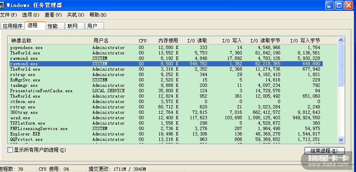Click the 35,800 K memory value
Image resolution: width=356 pixels, height=172 pixels.
click(x=168, y=91)
